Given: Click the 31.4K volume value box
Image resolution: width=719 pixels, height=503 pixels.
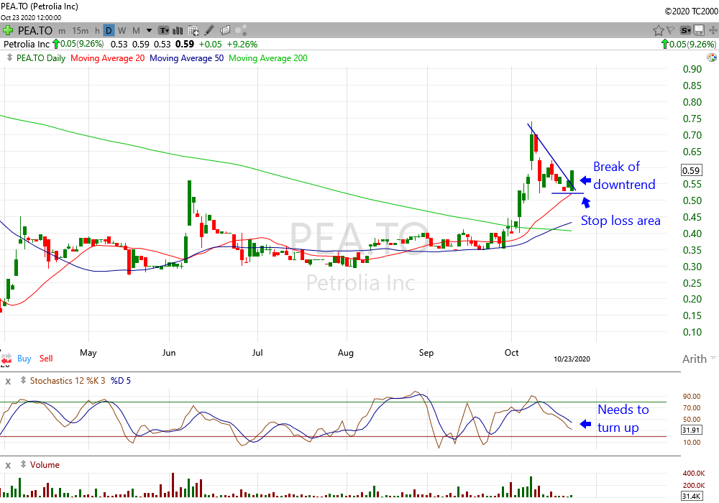Looking at the screenshot, I should click(x=691, y=496).
